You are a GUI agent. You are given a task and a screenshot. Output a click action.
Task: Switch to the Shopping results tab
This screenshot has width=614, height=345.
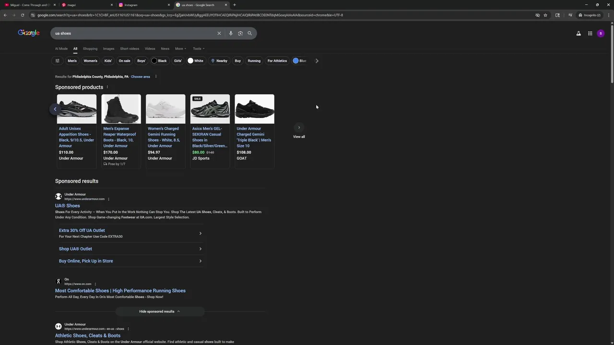click(x=90, y=49)
